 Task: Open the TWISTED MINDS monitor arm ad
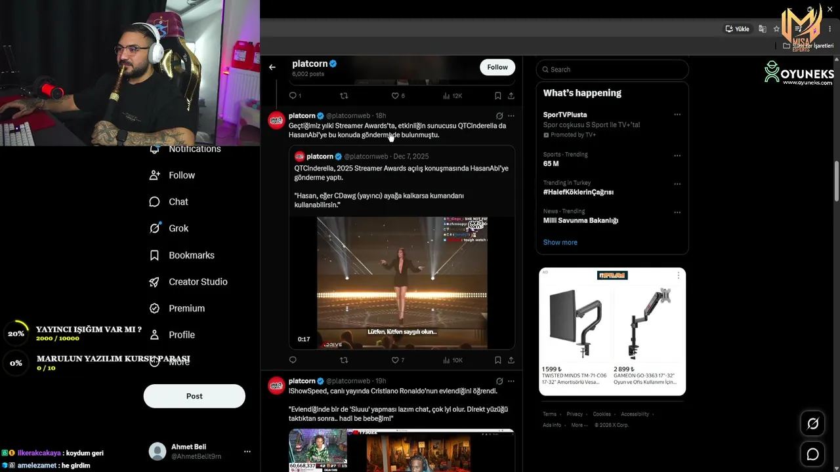576,336
